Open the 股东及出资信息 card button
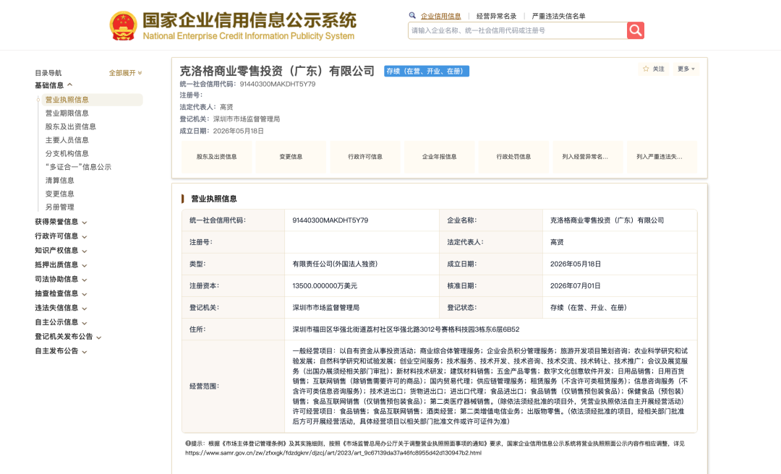 click(217, 157)
